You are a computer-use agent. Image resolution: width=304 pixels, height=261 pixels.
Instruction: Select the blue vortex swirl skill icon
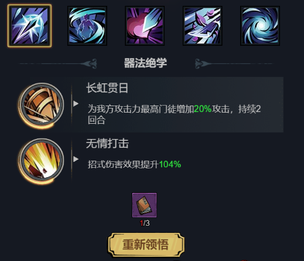point(260,26)
